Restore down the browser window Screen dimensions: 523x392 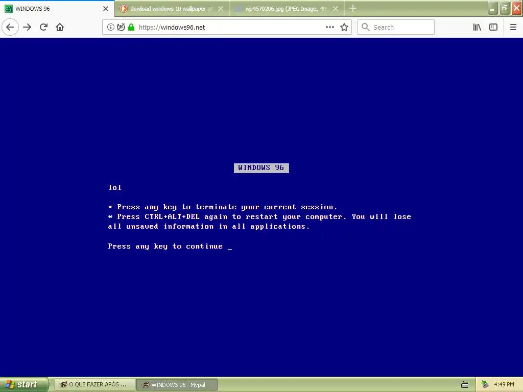[x=505, y=8]
